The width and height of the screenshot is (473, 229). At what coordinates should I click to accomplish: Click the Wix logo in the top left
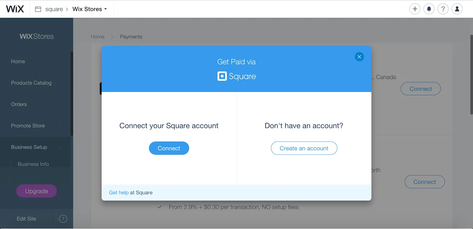[x=15, y=9]
